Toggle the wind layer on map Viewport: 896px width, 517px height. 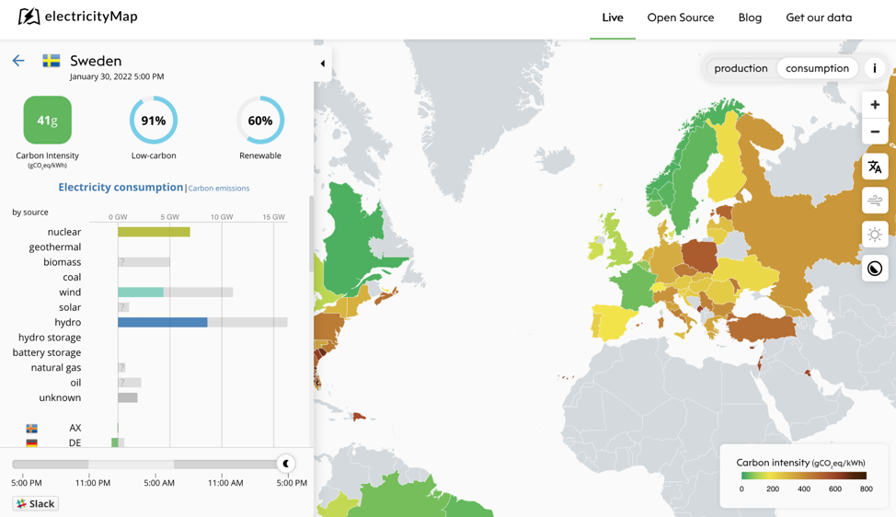pos(874,201)
